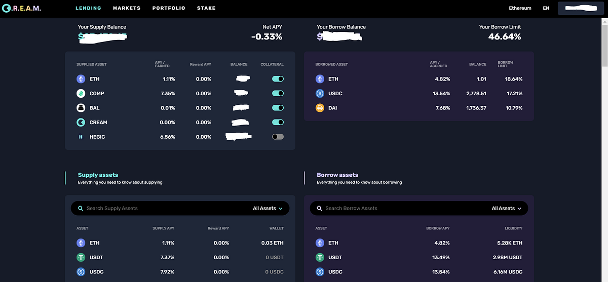Screen dimensions: 608x282
Task: Click the USDT icon in Supply assets list
Action: tap(81, 257)
